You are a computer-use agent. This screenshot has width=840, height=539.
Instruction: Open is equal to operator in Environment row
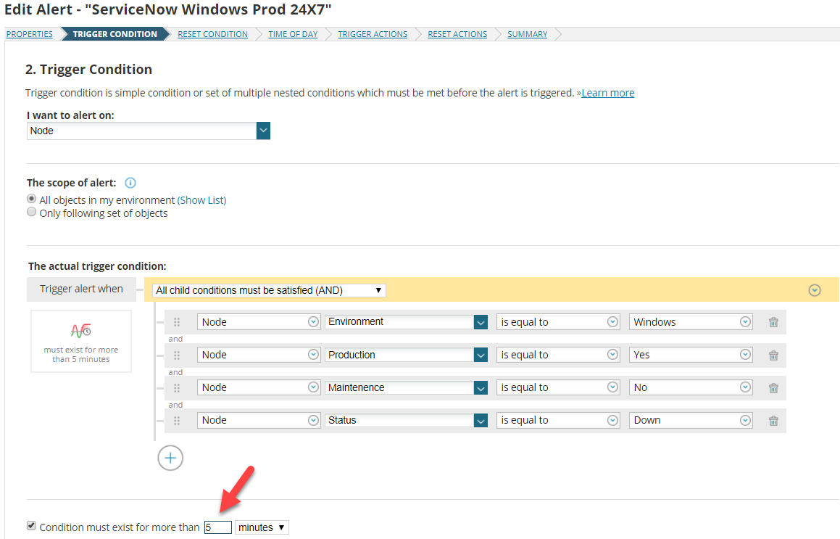pos(558,322)
